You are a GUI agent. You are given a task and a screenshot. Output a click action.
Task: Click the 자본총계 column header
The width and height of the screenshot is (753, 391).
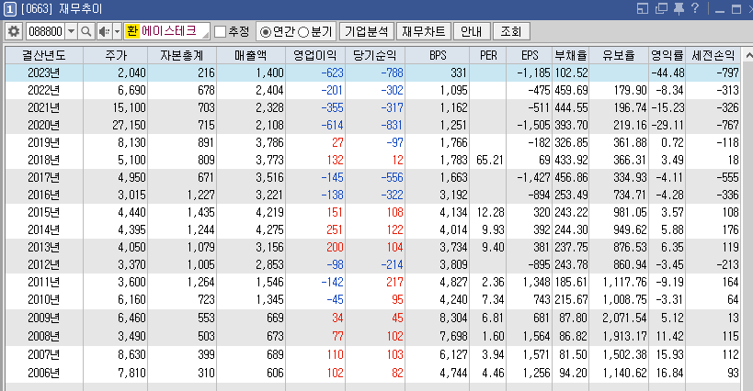coord(182,56)
